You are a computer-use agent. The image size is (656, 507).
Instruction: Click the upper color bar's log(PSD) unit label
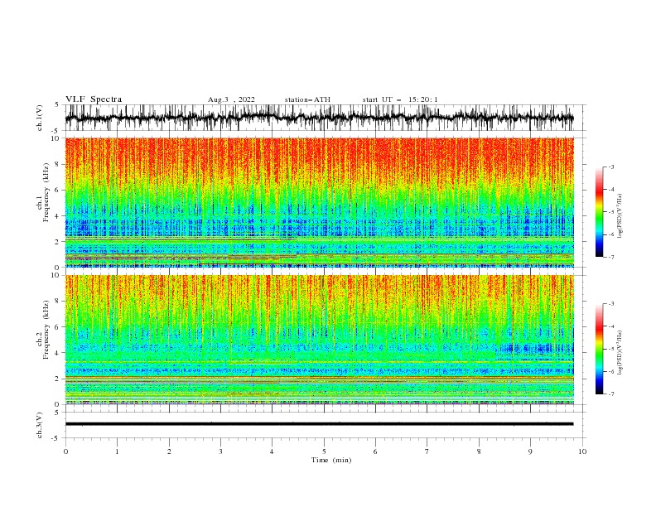620,216
